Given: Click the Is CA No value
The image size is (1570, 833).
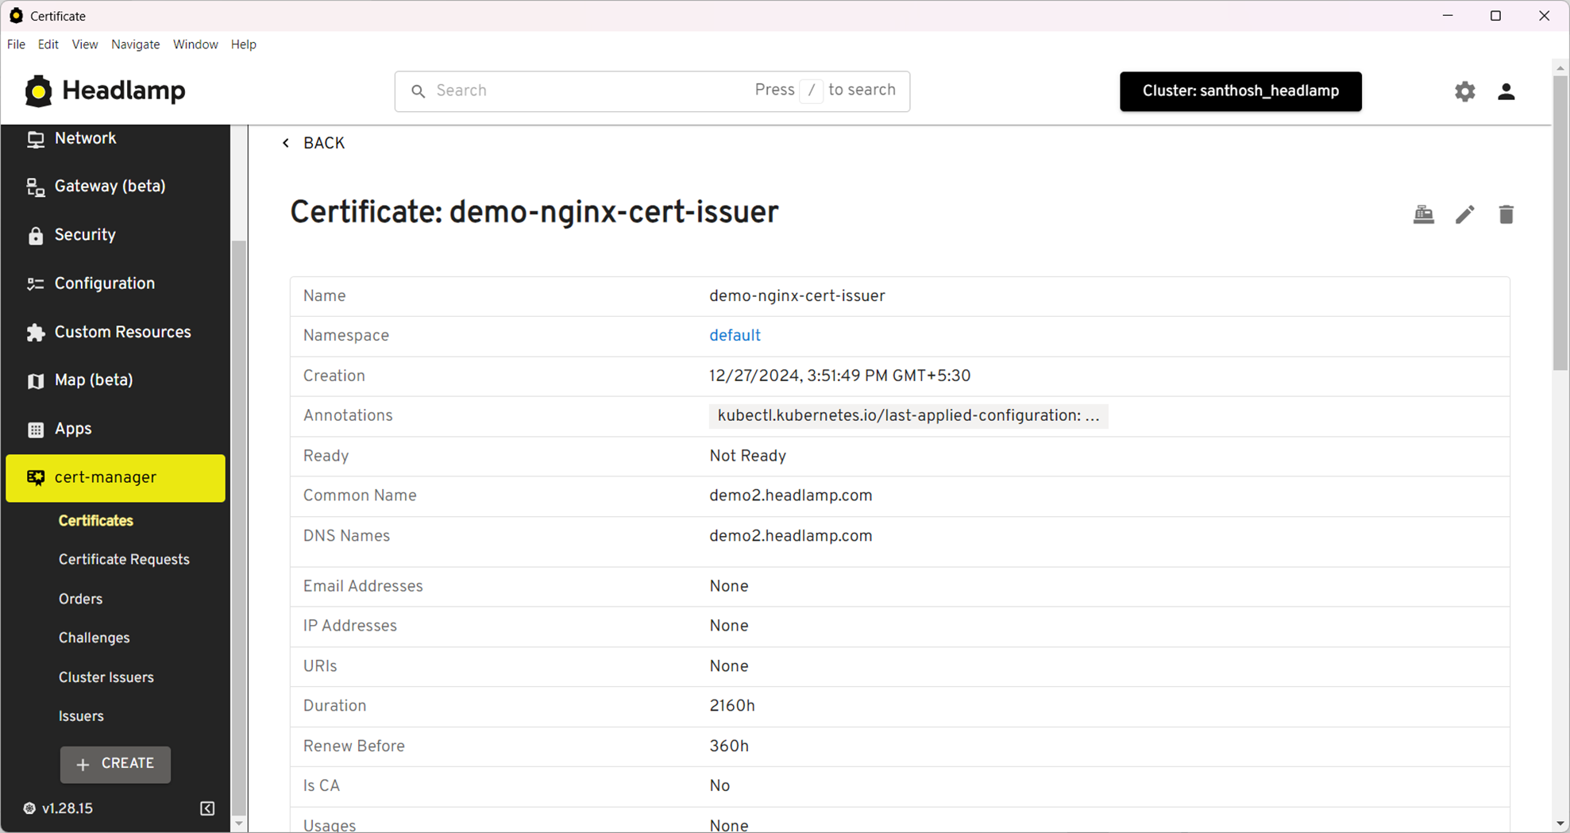Looking at the screenshot, I should tap(719, 786).
